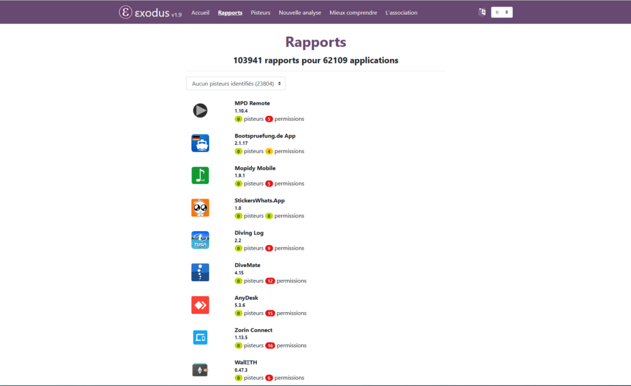Click Bootspruefung.de's yellow 4 permissions badge
631x386 pixels.
pyautogui.click(x=269, y=151)
